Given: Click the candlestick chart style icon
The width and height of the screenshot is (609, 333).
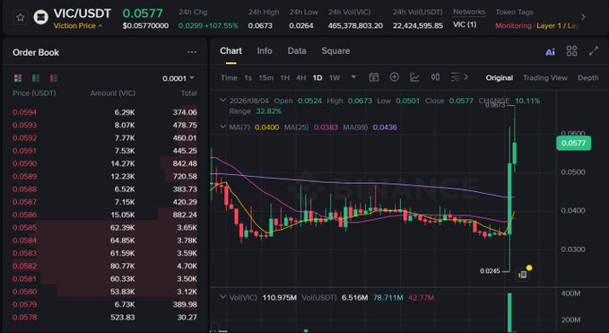Looking at the screenshot, I should click(x=435, y=77).
